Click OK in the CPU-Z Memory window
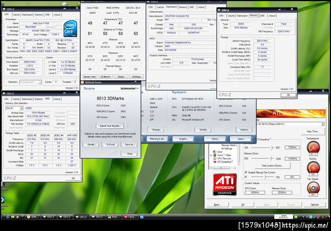Screen dimensions: 331x231 tap(288, 95)
